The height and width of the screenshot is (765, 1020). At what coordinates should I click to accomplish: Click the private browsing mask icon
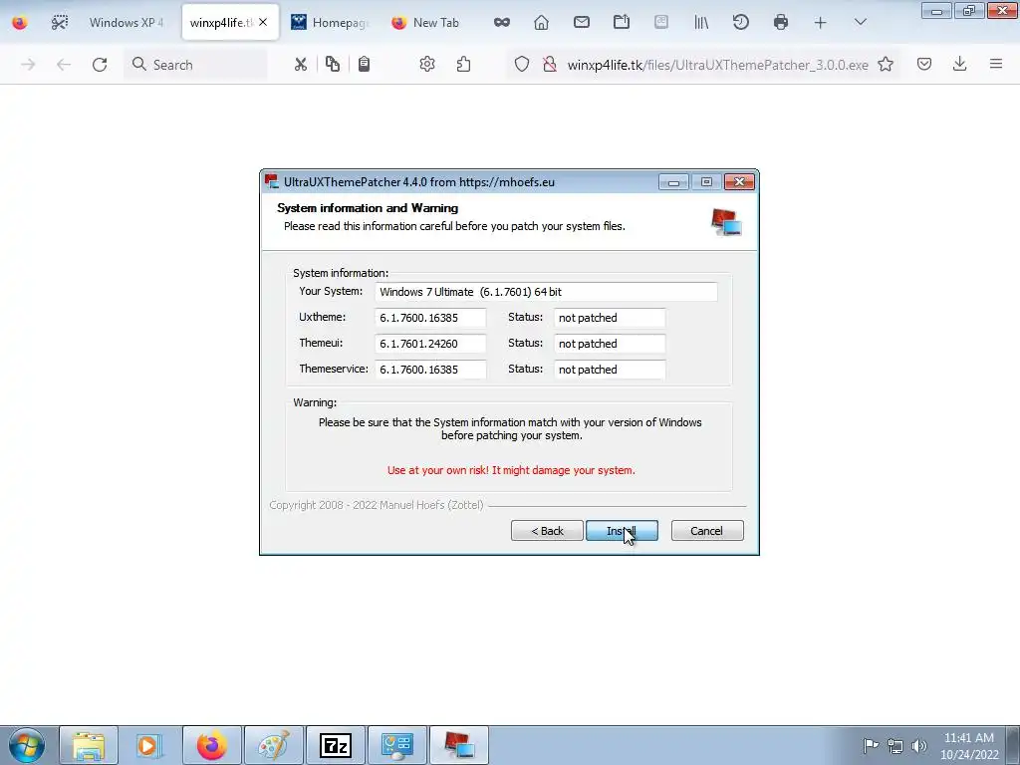click(502, 23)
